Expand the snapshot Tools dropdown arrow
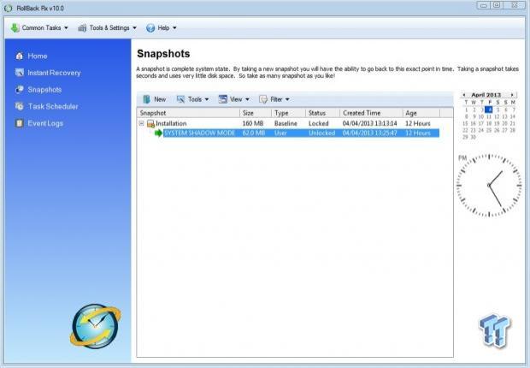 pyautogui.click(x=207, y=99)
